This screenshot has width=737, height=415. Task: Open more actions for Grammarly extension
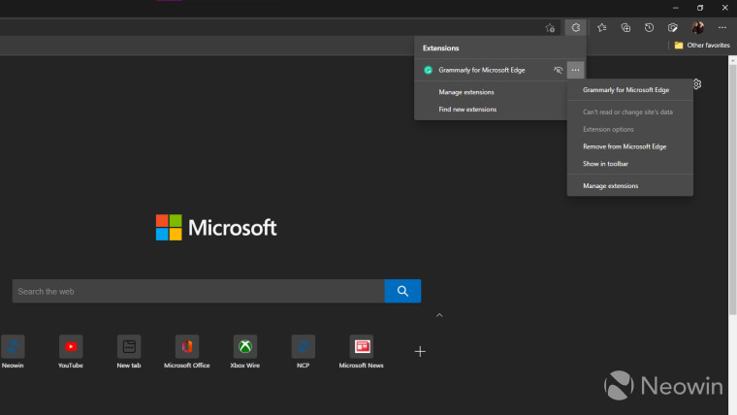tap(575, 70)
